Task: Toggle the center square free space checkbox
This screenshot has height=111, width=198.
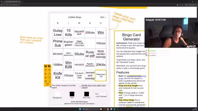Action: click(x=51, y=87)
